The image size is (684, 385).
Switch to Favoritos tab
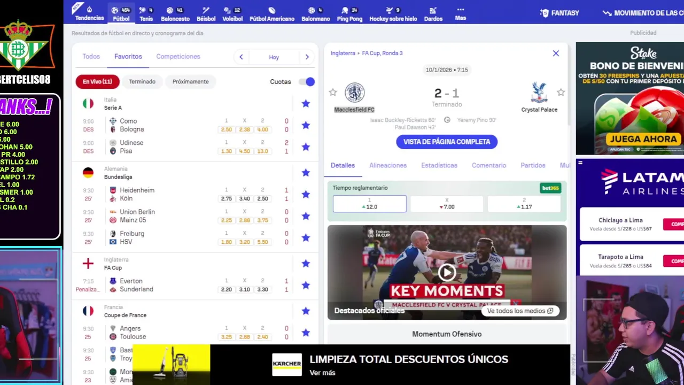tap(128, 56)
